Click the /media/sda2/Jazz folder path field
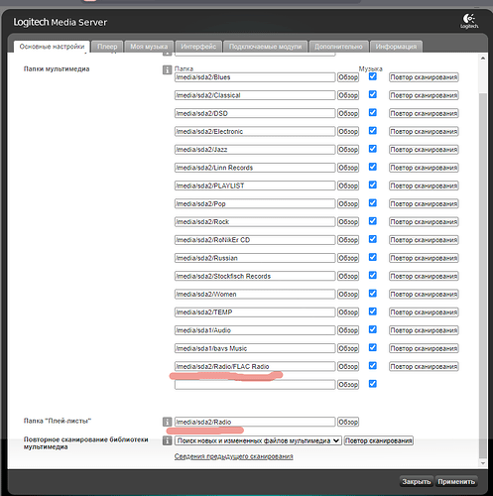 click(255, 150)
